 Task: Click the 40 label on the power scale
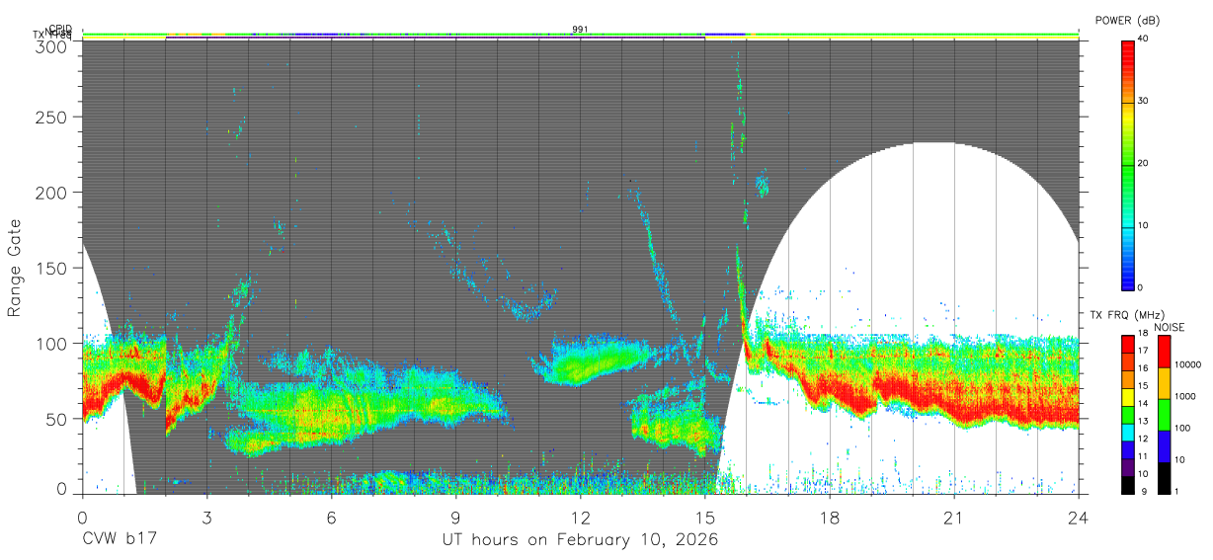click(x=1144, y=39)
